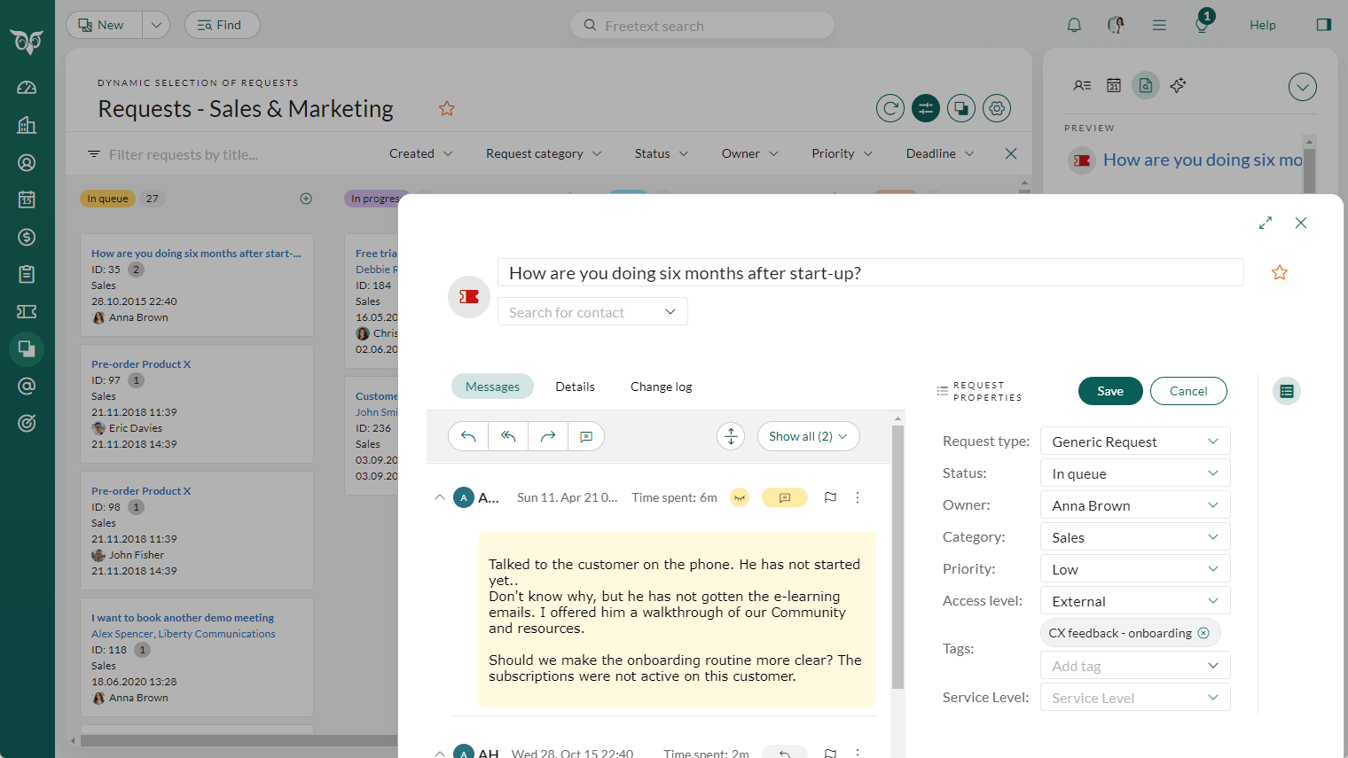1348x758 pixels.
Task: Flag the message from Sunday 11 April
Action: [830, 497]
